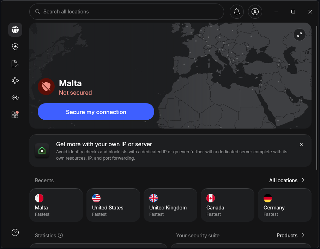The height and width of the screenshot is (249, 320).
Task: Open the file sharing icon in sidebar
Action: tap(15, 64)
